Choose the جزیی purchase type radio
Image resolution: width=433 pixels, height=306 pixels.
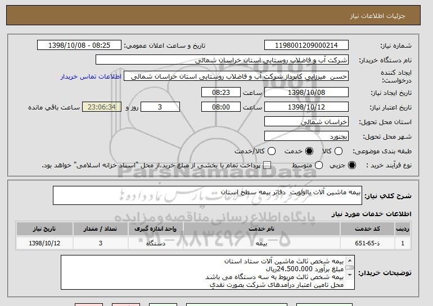[352, 165]
